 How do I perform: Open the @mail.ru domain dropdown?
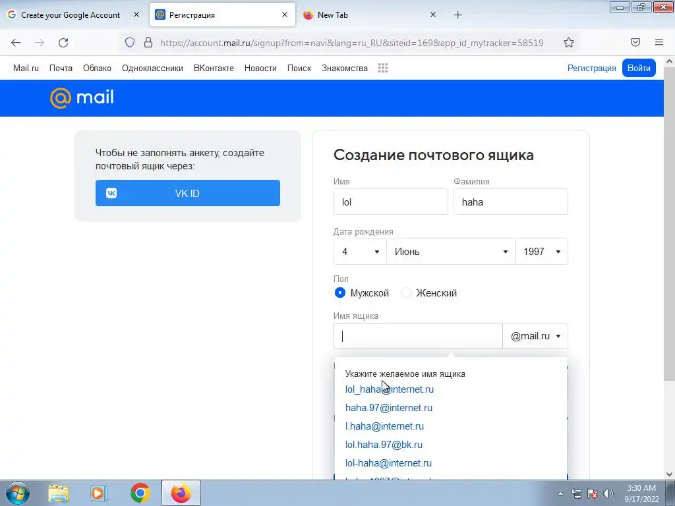(x=535, y=336)
